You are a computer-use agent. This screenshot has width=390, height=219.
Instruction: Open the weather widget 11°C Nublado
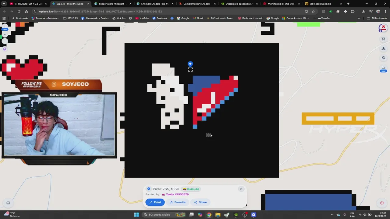click(12, 215)
